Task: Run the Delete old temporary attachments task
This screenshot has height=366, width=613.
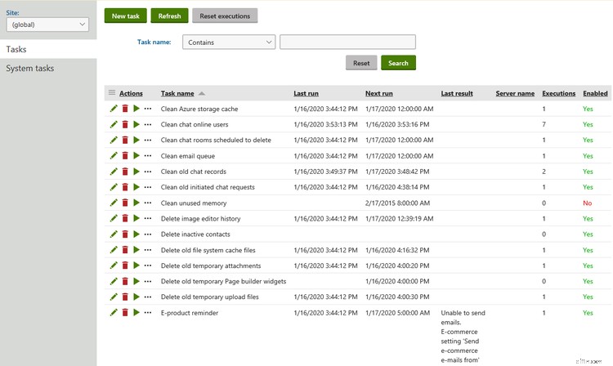Action: click(x=136, y=266)
